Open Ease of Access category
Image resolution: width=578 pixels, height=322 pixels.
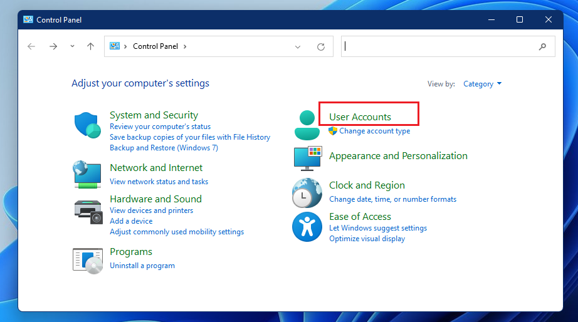[x=360, y=217]
